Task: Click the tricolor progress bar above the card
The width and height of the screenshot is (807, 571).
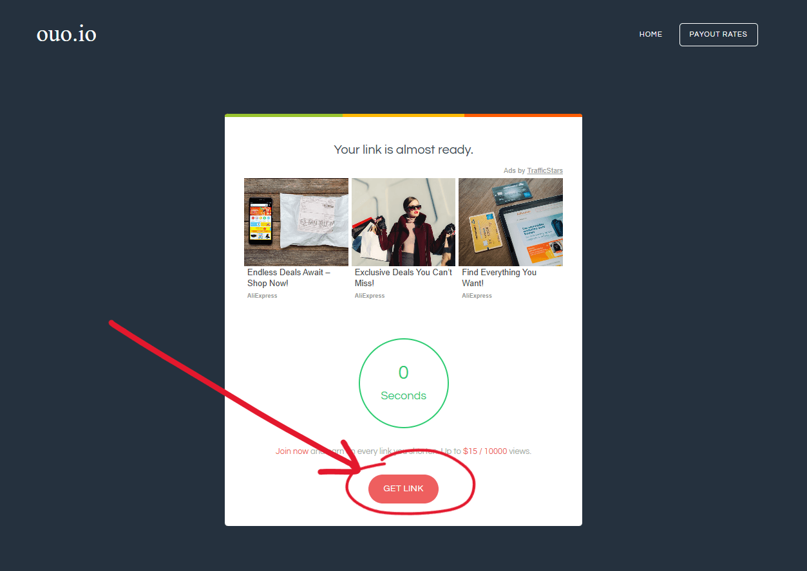Action: tap(403, 115)
